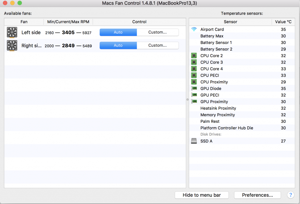300x204 pixels.
Task: Click the GPU Diode card icon
Action: 194,89
